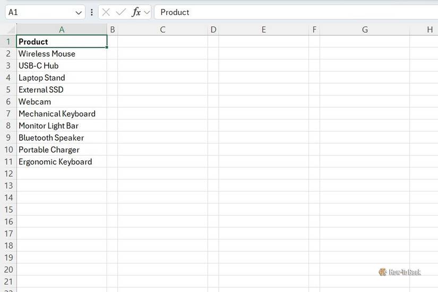The height and width of the screenshot is (292, 438).
Task: Open Insert Function fx button
Action: point(136,12)
